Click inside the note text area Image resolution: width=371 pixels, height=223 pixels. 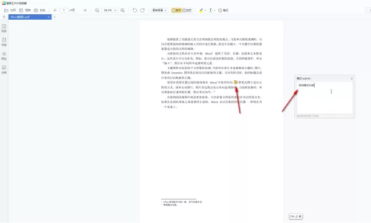coord(325,98)
